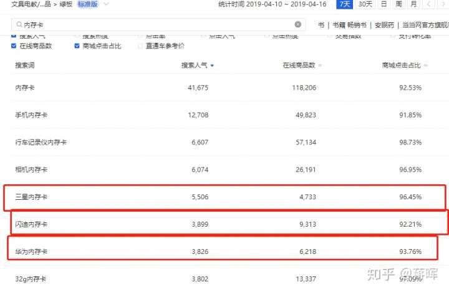Click into the 内存卡 search input field
This screenshot has height=292, width=449.
[x=156, y=25]
